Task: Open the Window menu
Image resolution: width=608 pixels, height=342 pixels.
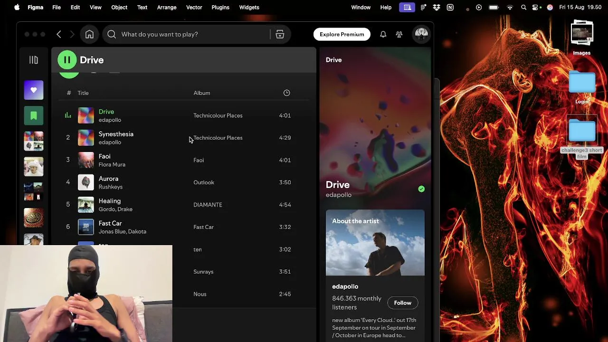Action: pos(361,7)
